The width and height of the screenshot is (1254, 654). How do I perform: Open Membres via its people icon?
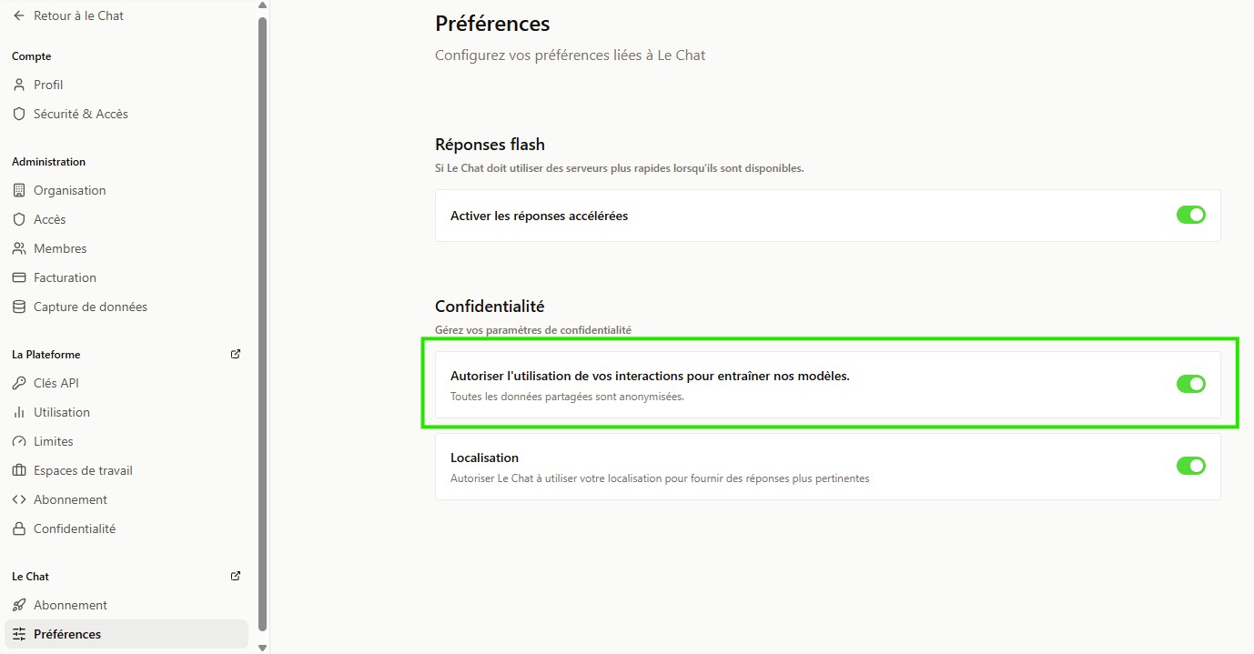pyautogui.click(x=19, y=248)
